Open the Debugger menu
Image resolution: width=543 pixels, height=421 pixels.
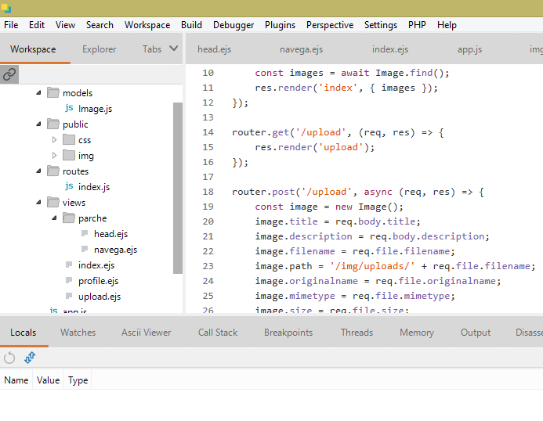coord(233,25)
